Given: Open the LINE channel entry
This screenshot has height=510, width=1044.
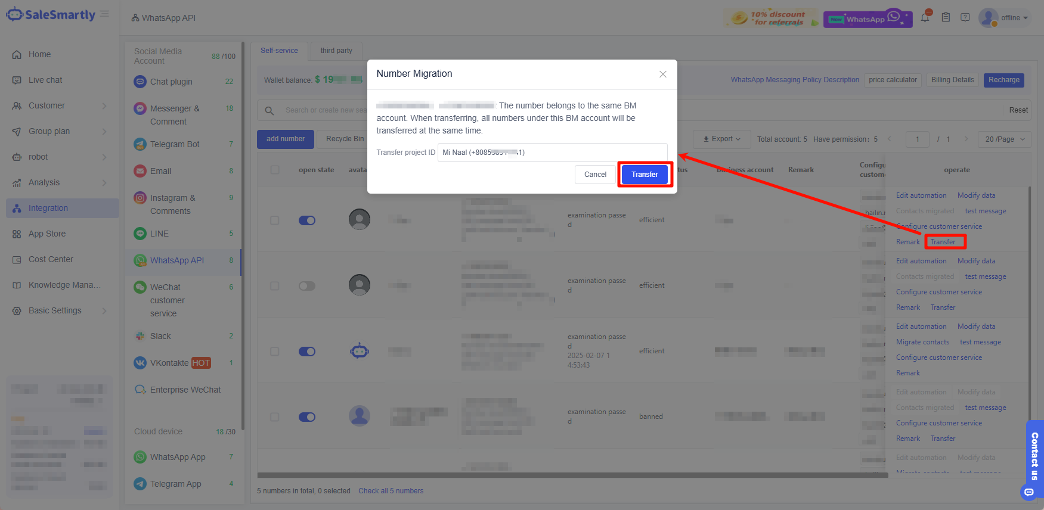Looking at the screenshot, I should click(x=159, y=234).
